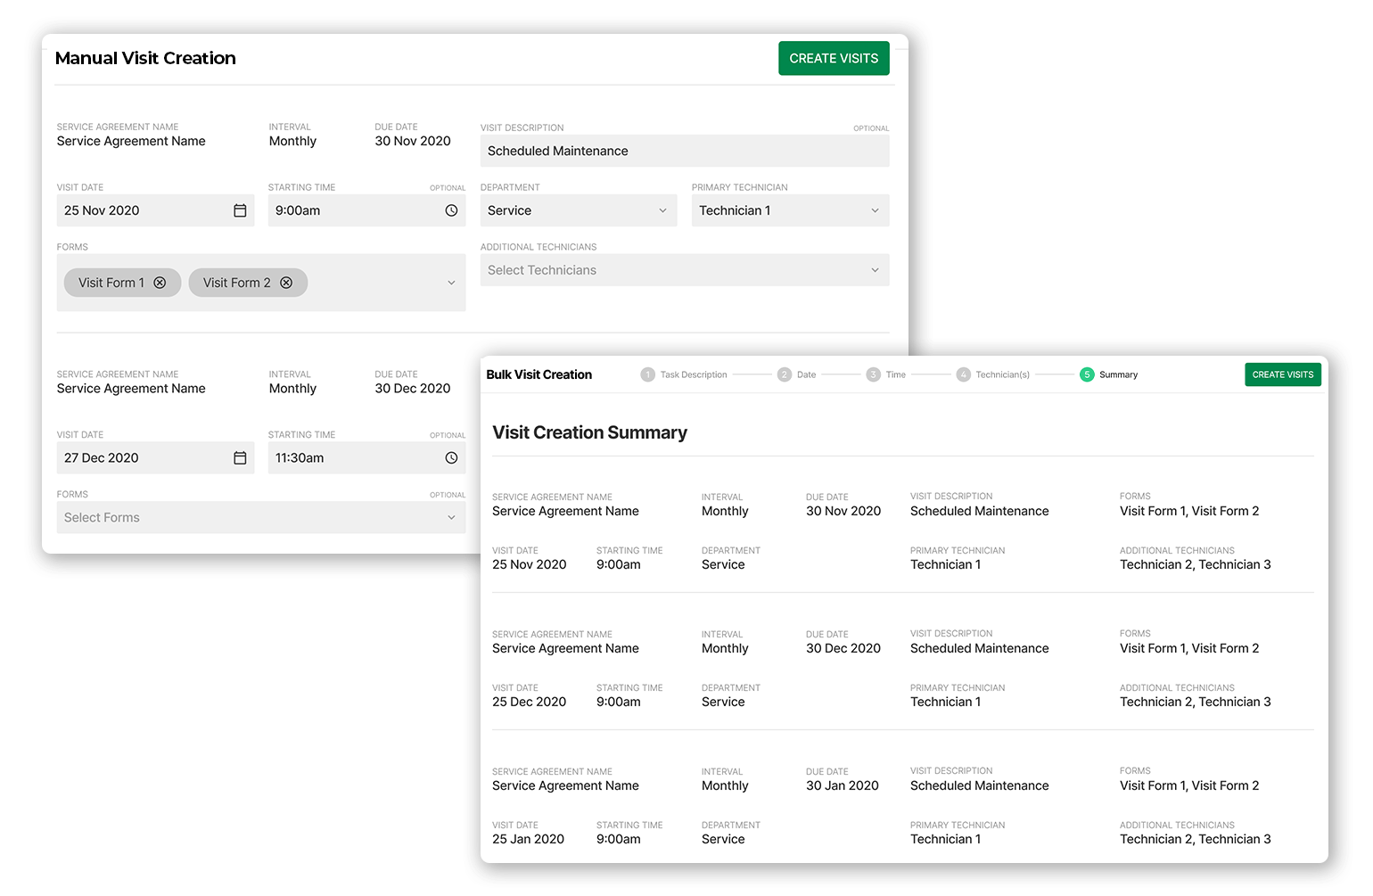The width and height of the screenshot is (1373, 896).
Task: Open calendar icon for 25 Nov 2020 visit date
Action: coord(240,210)
